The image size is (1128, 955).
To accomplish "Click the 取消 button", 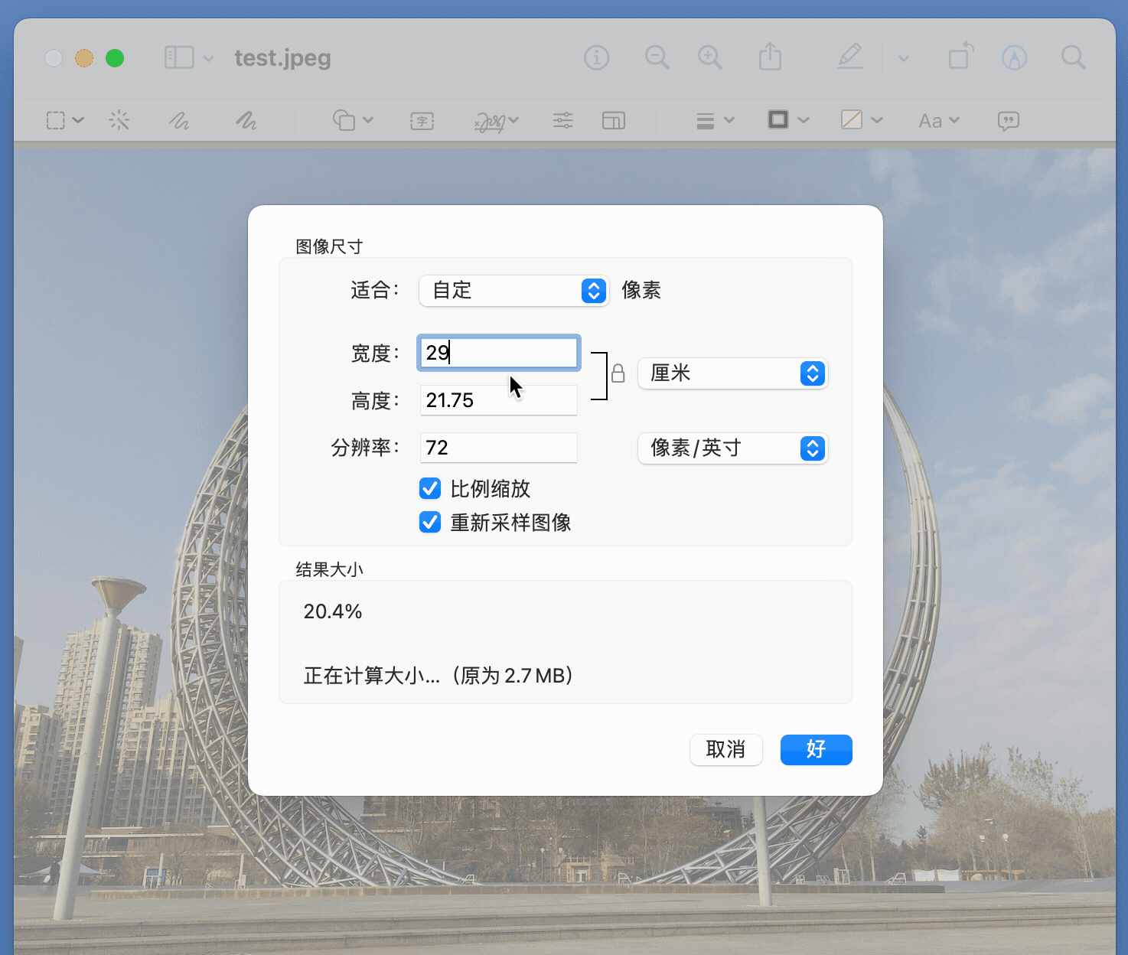I will pyautogui.click(x=725, y=750).
